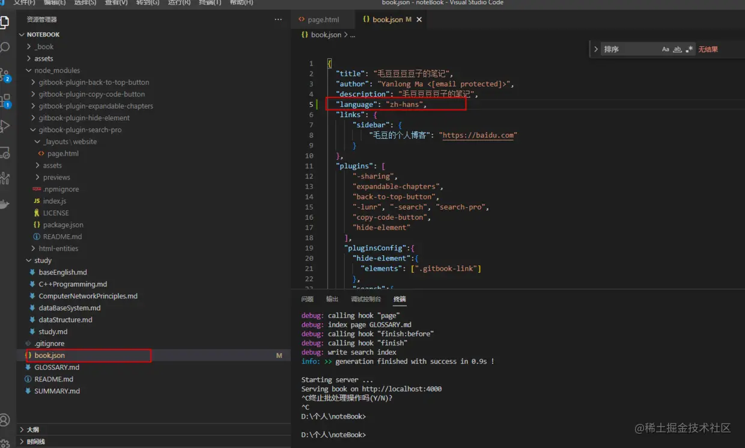Open the 选择(S) menu
745x448 pixels.
click(85, 2)
